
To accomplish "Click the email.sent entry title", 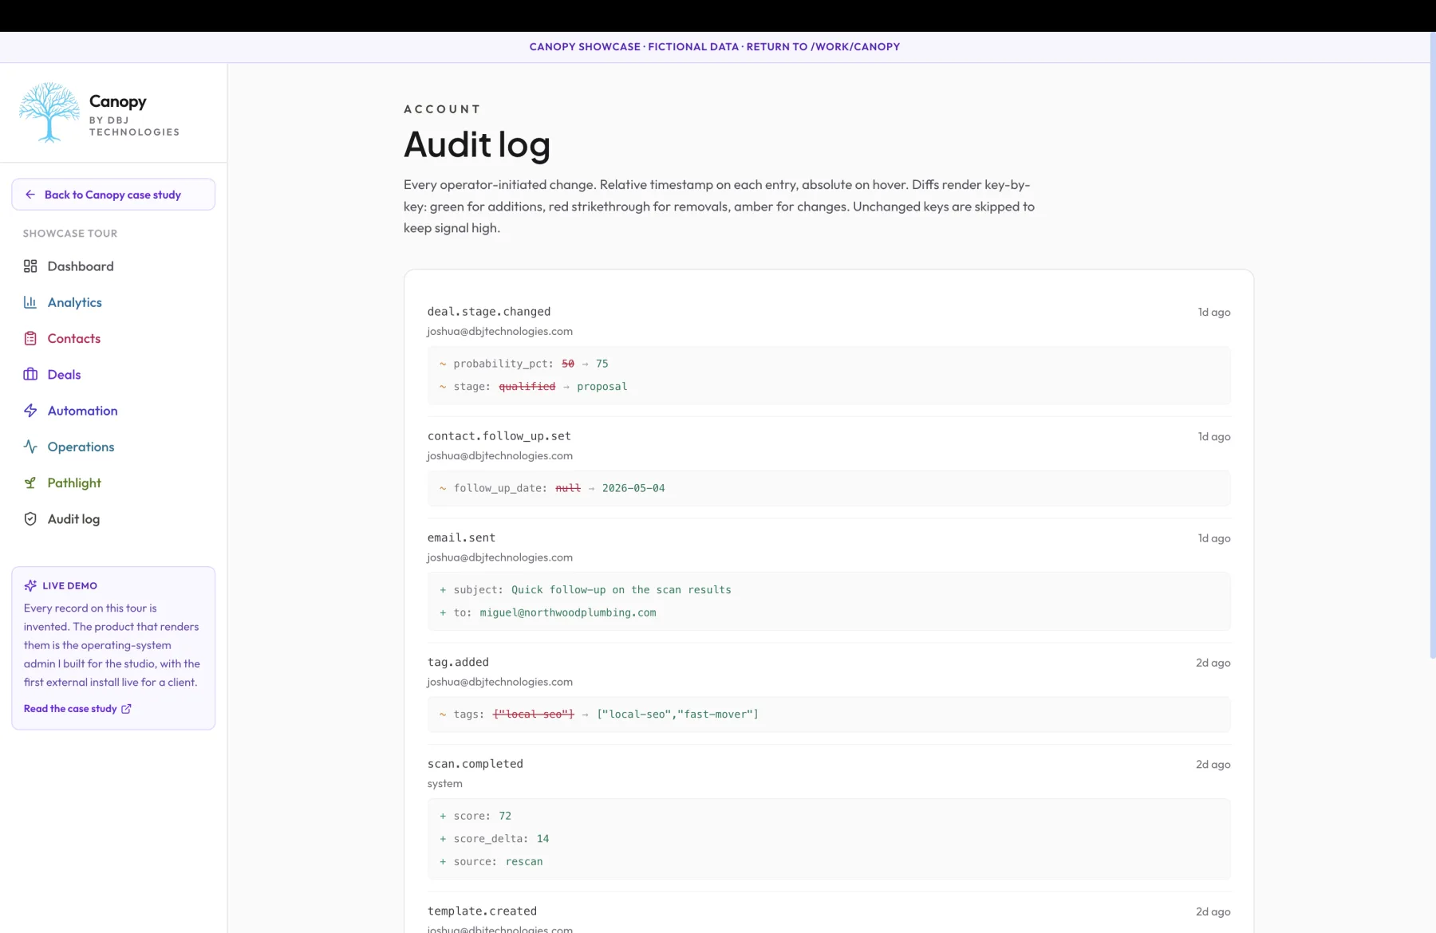I will pyautogui.click(x=461, y=537).
